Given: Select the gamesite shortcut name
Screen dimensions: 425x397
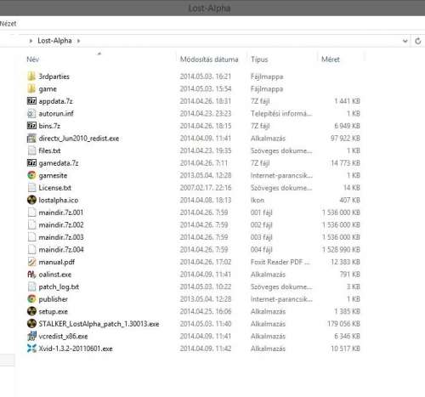Looking at the screenshot, I should 53,175.
